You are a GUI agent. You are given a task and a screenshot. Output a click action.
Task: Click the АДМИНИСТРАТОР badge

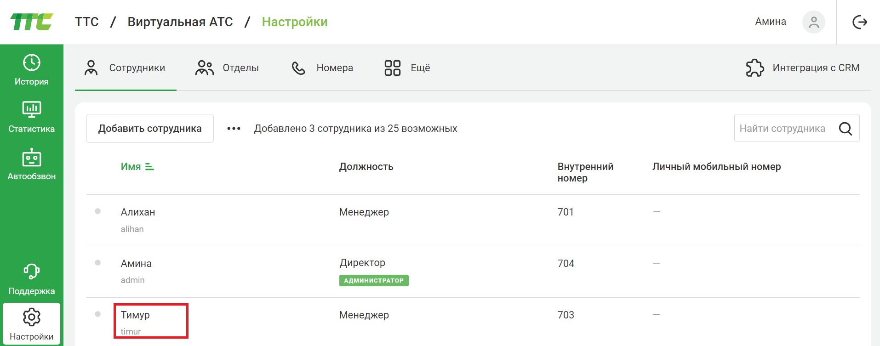(x=374, y=280)
